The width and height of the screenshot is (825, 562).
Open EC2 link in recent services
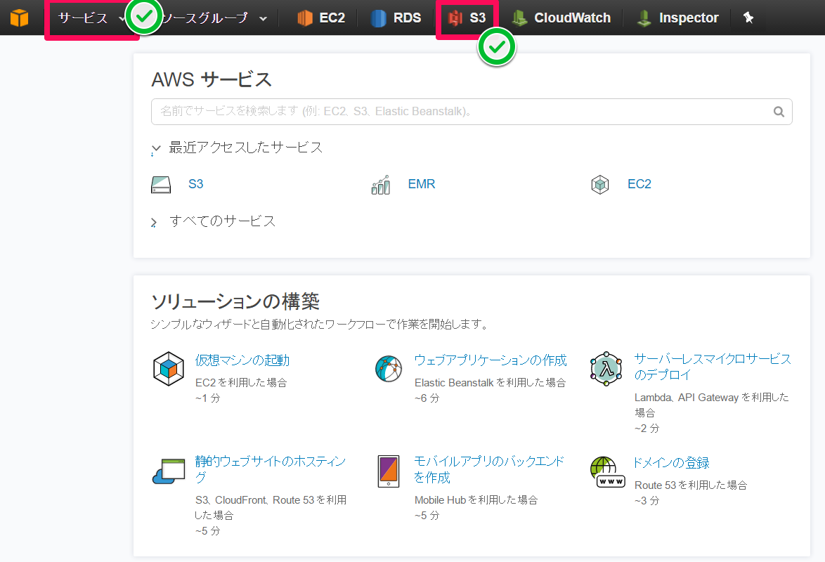(x=639, y=184)
